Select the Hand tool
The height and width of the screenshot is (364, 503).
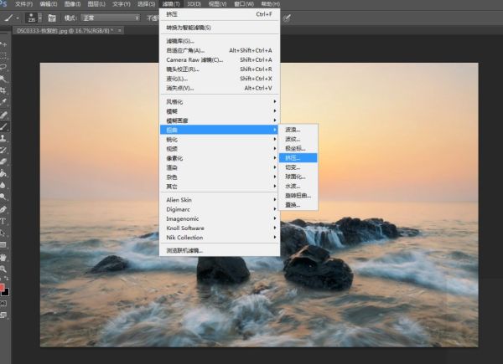(x=3, y=258)
